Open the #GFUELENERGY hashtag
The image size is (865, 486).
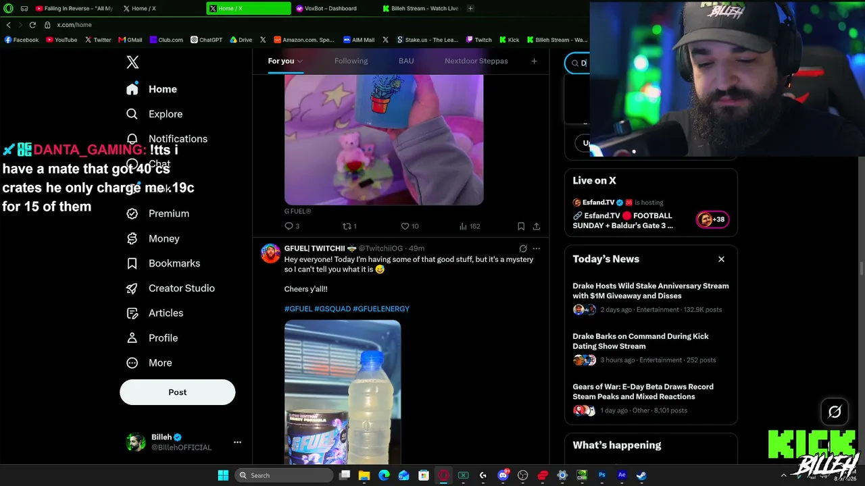pyautogui.click(x=381, y=308)
